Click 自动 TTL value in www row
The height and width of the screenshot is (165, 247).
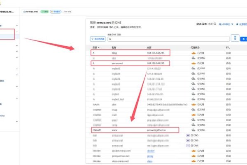coord(228,130)
